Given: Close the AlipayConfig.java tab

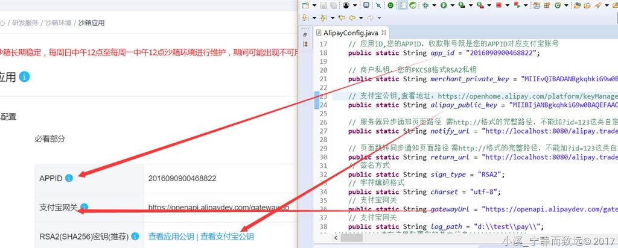Looking at the screenshot, I should [x=384, y=33].
